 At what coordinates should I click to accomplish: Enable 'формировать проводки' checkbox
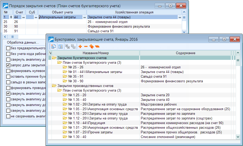coord(8,88)
